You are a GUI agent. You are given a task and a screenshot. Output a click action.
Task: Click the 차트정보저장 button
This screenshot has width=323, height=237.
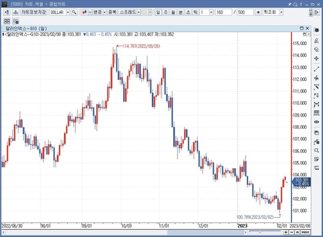tap(34, 12)
